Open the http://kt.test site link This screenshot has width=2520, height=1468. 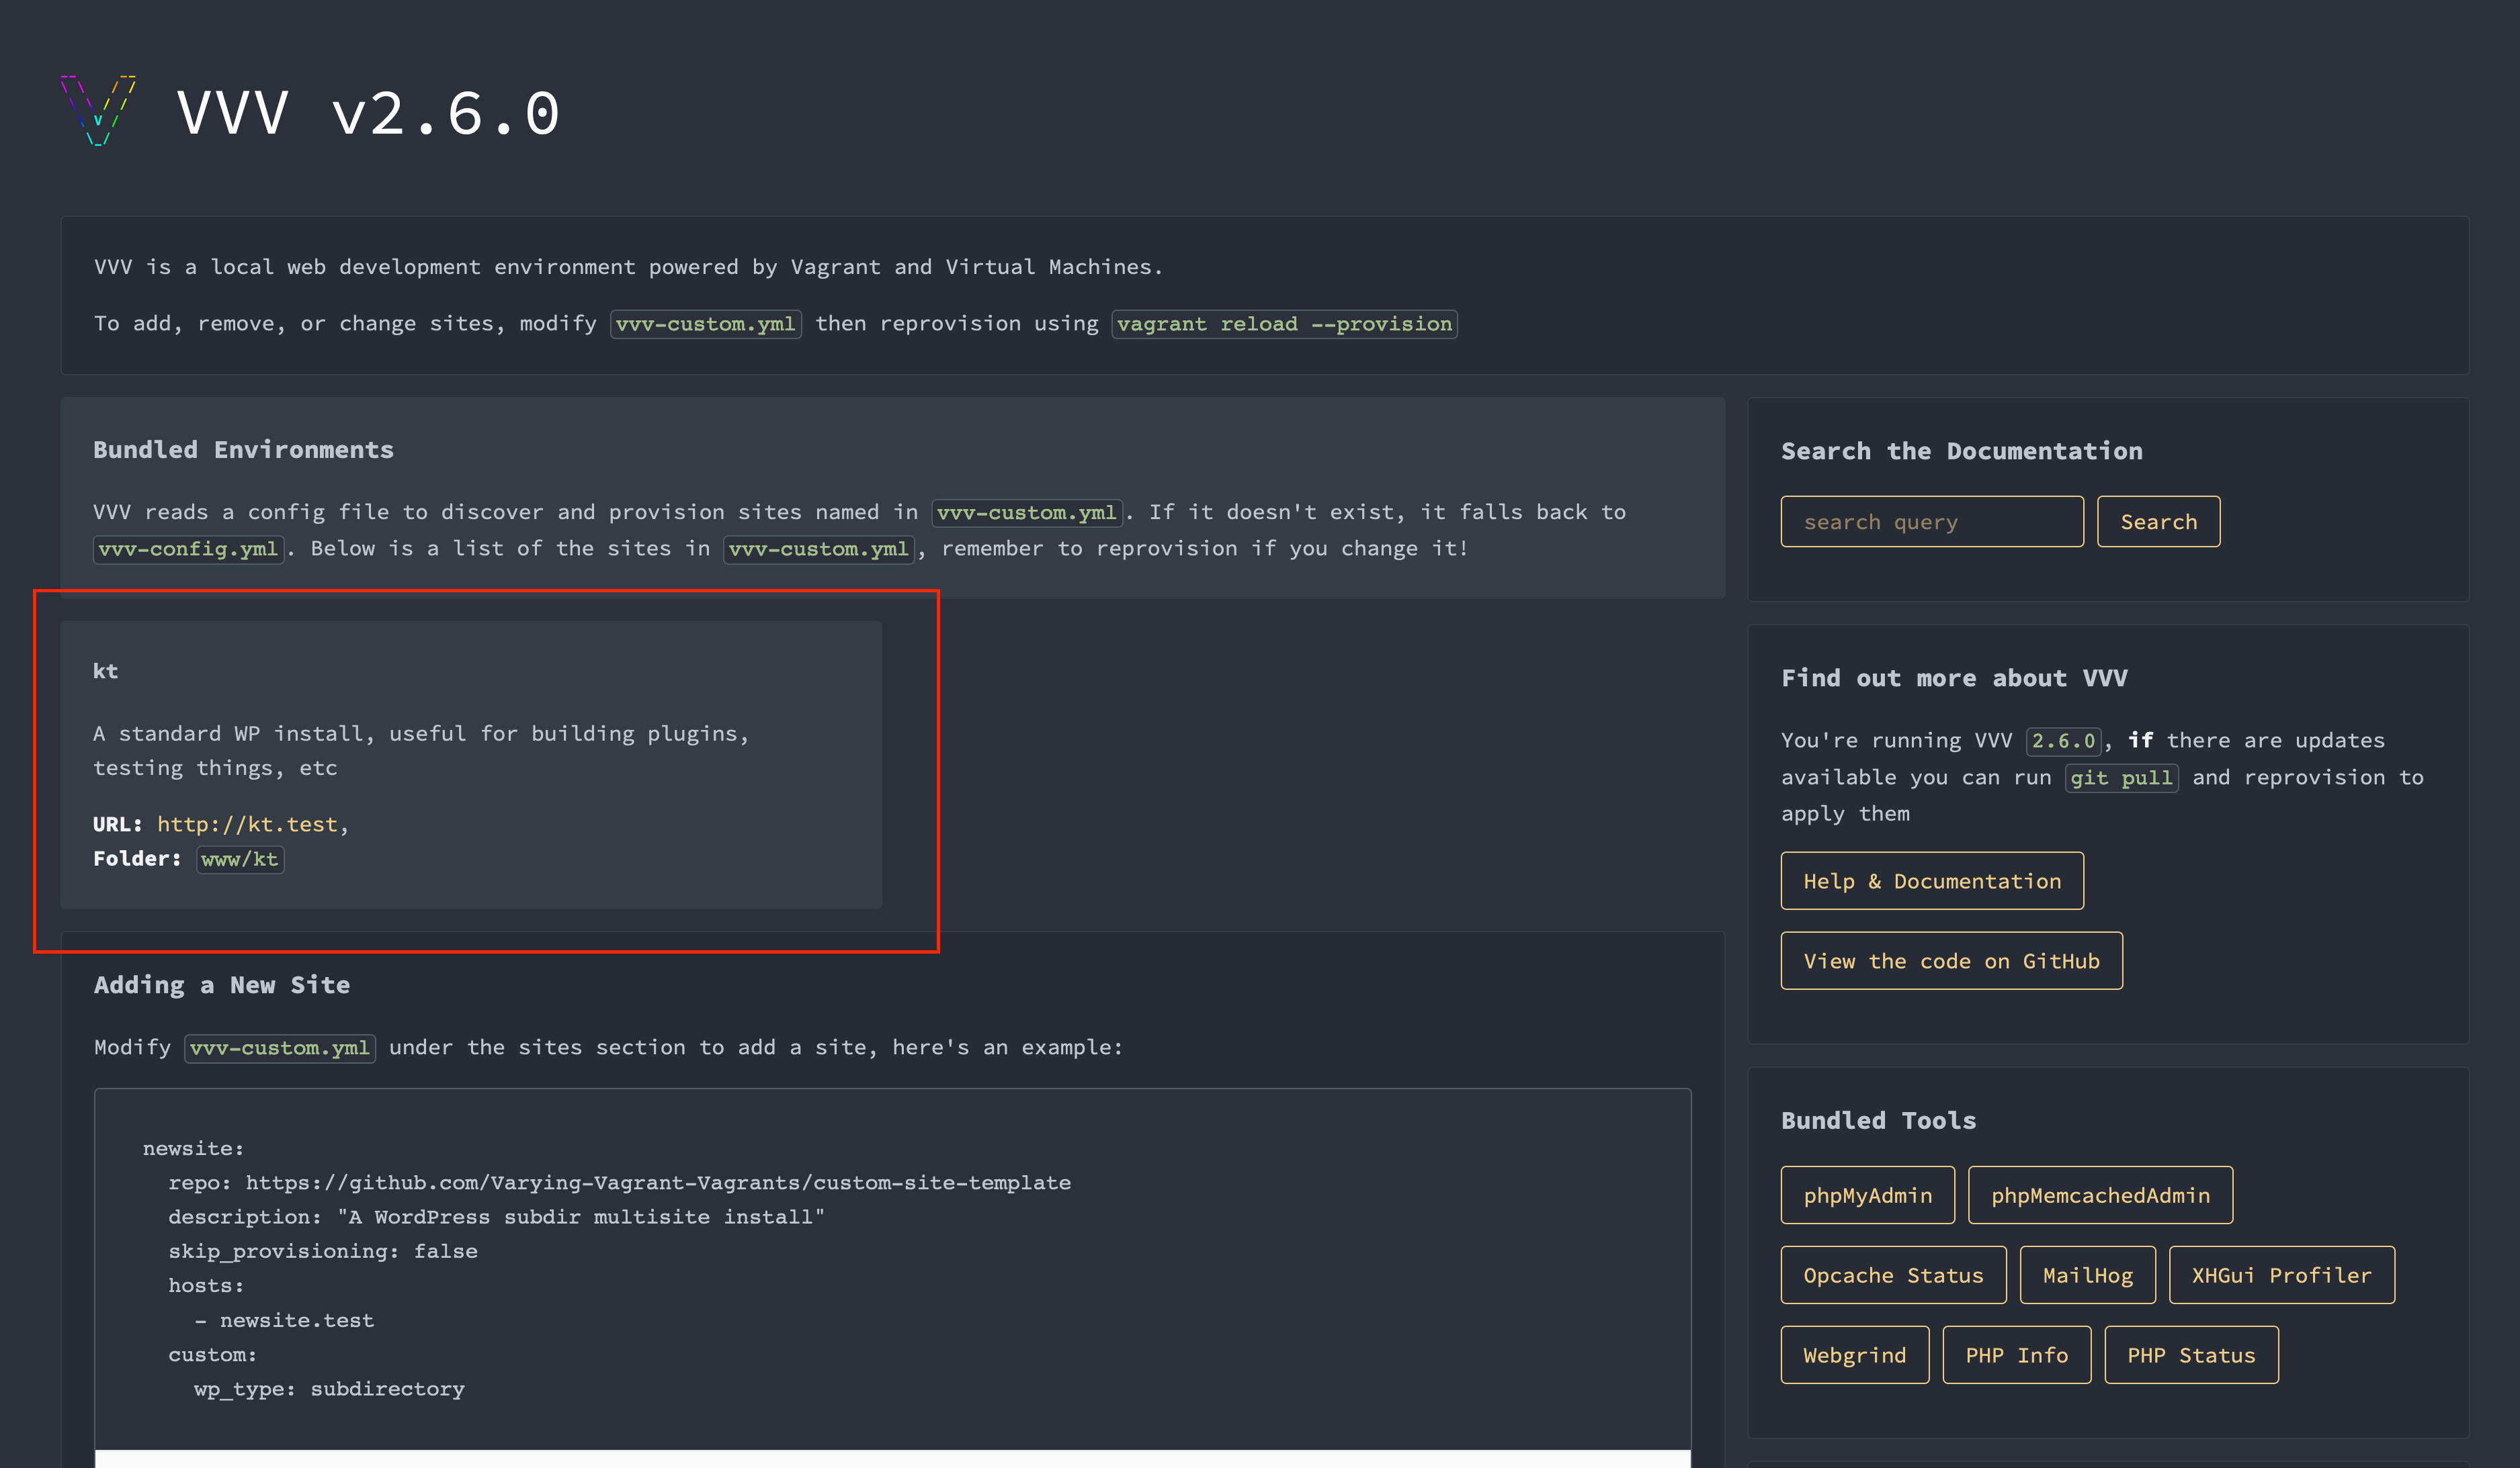tap(247, 825)
